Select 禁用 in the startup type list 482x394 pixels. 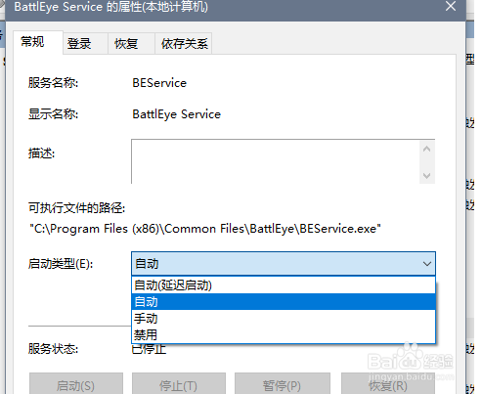click(284, 334)
